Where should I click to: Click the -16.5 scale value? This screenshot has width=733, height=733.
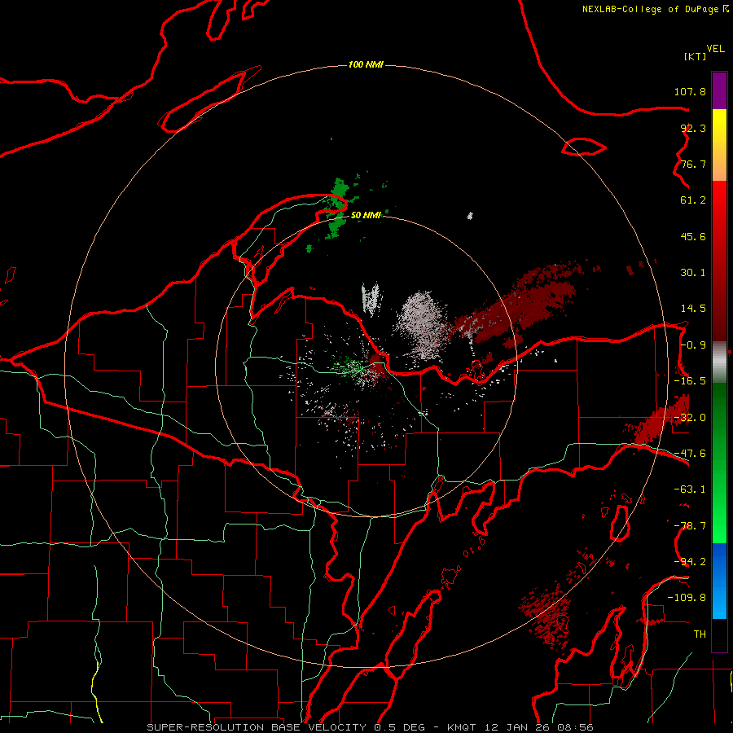(x=690, y=381)
